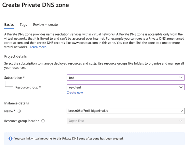187x146 pixels.
Task: Click Create new under Resource group
Action: point(75,93)
